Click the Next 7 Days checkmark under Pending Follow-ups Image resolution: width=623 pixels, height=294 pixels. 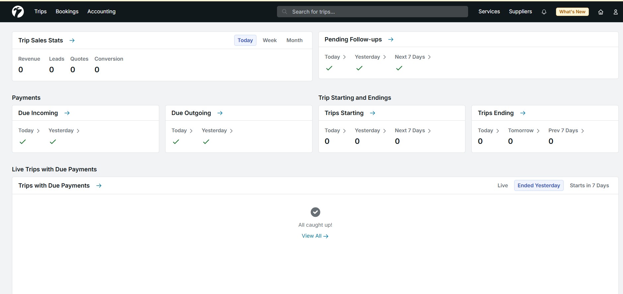(x=399, y=68)
